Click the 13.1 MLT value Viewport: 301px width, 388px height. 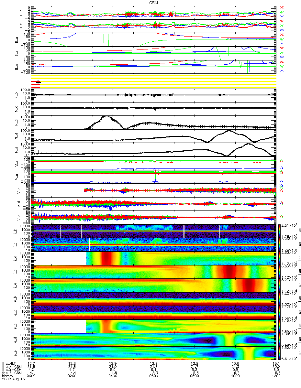276,363
